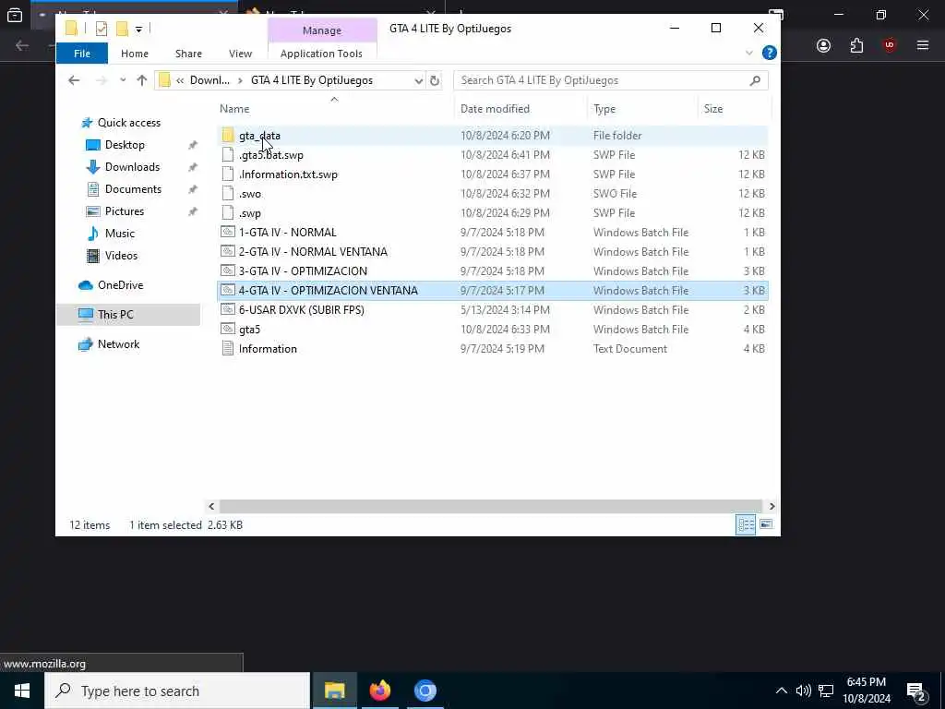Expand the ribbon with the chevron
Image resolution: width=945 pixels, height=709 pixels.
tap(749, 53)
